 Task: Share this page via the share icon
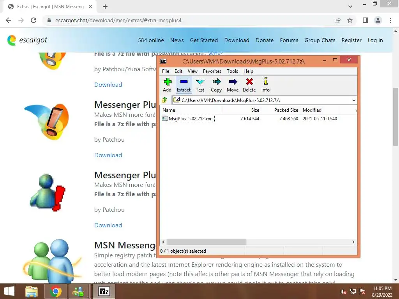(x=337, y=20)
